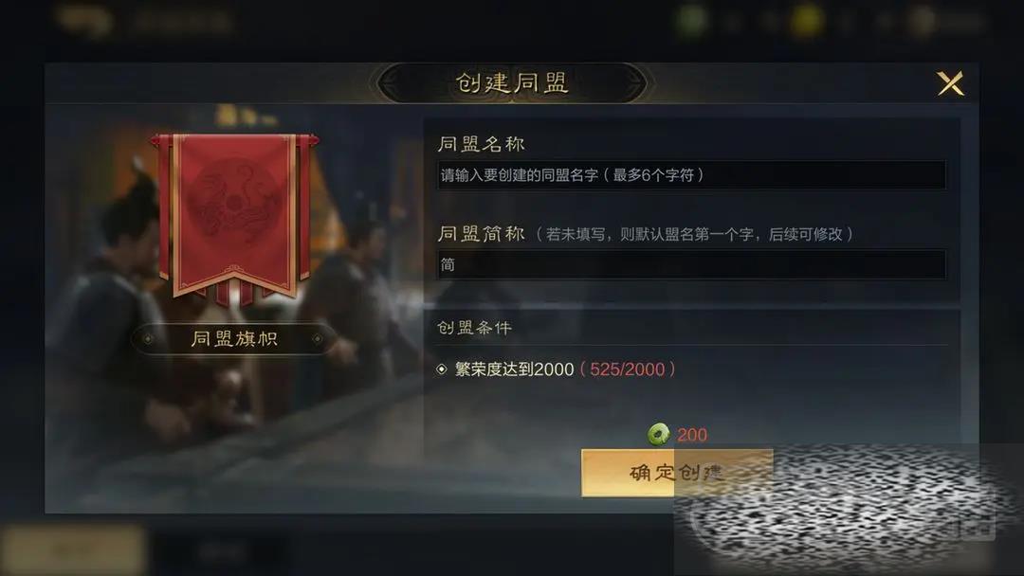
Task: Click the 同盟简称 abbreviation input field
Action: pyautogui.click(x=691, y=264)
